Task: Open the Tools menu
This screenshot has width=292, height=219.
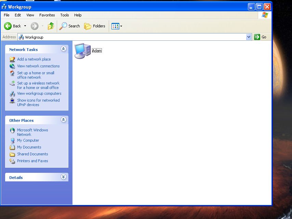Action: point(64,15)
